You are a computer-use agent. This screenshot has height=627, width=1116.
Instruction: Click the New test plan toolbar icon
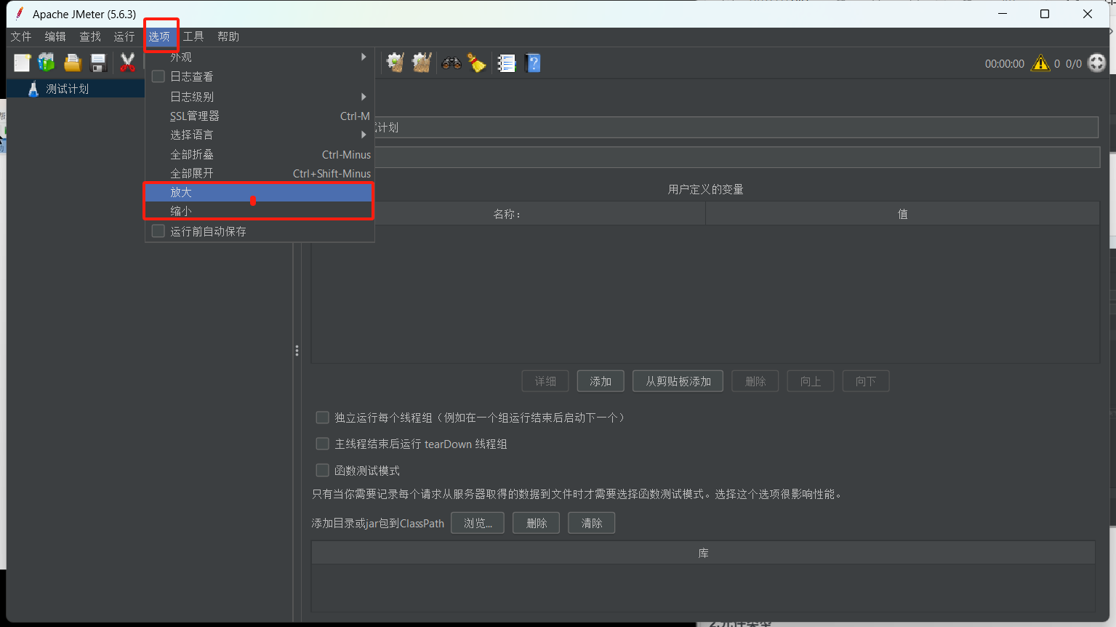coord(22,63)
